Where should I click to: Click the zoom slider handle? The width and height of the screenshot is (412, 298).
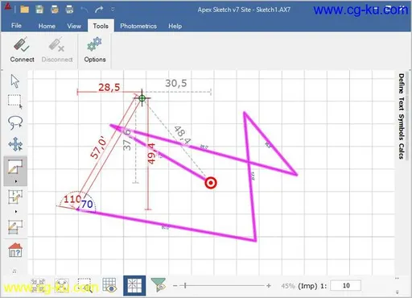click(185, 286)
